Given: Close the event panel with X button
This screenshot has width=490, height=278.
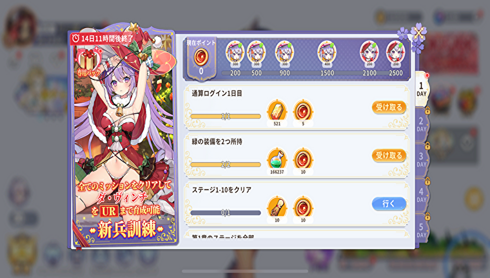Looking at the screenshot, I should 418,33.
